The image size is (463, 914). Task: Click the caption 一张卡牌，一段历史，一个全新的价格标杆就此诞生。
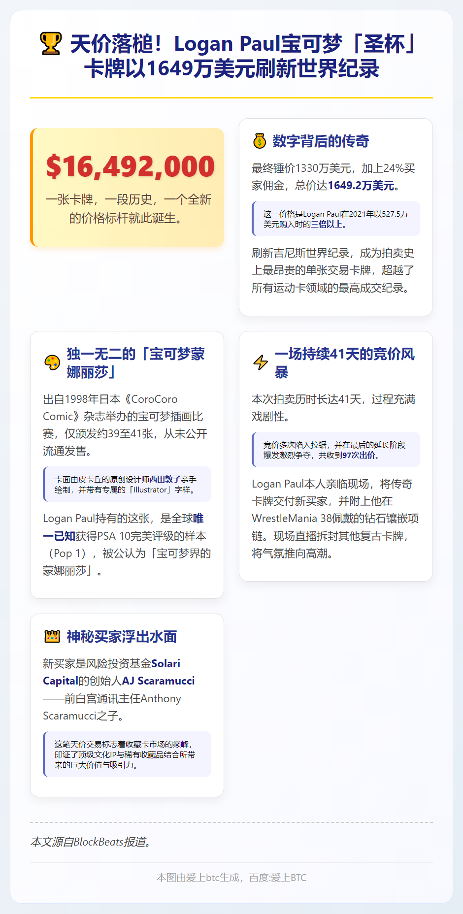click(x=129, y=209)
